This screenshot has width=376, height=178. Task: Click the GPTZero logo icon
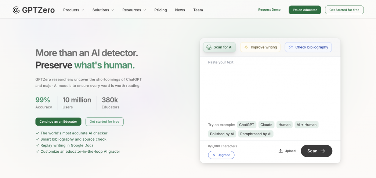click(16, 10)
